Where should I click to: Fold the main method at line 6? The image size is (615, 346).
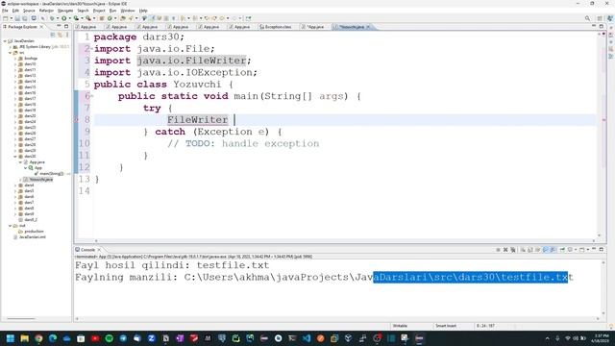point(92,96)
